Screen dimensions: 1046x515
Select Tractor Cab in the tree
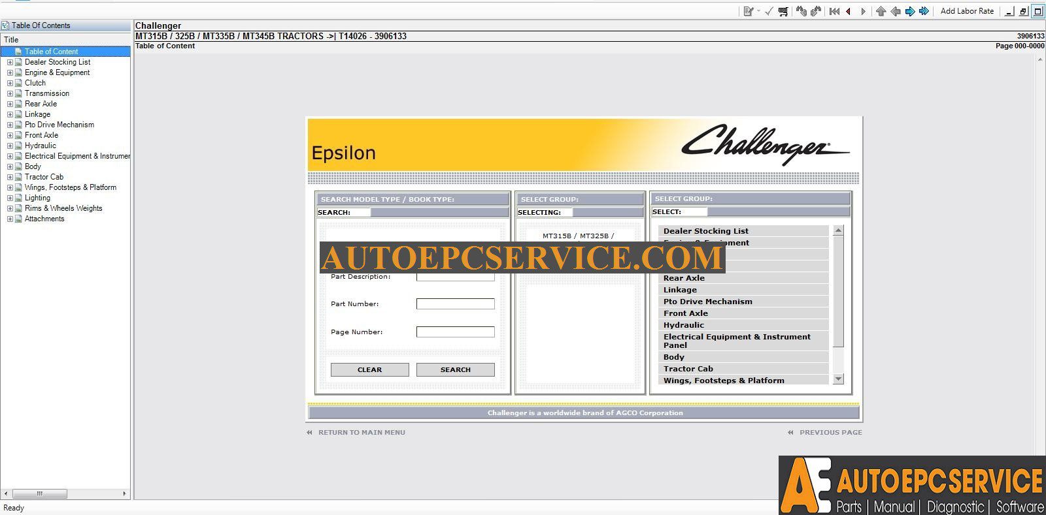click(44, 177)
